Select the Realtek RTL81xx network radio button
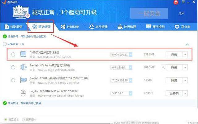 (x=13, y=80)
